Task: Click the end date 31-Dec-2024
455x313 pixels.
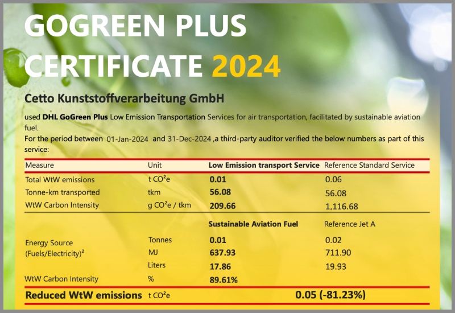Action: click(x=189, y=139)
